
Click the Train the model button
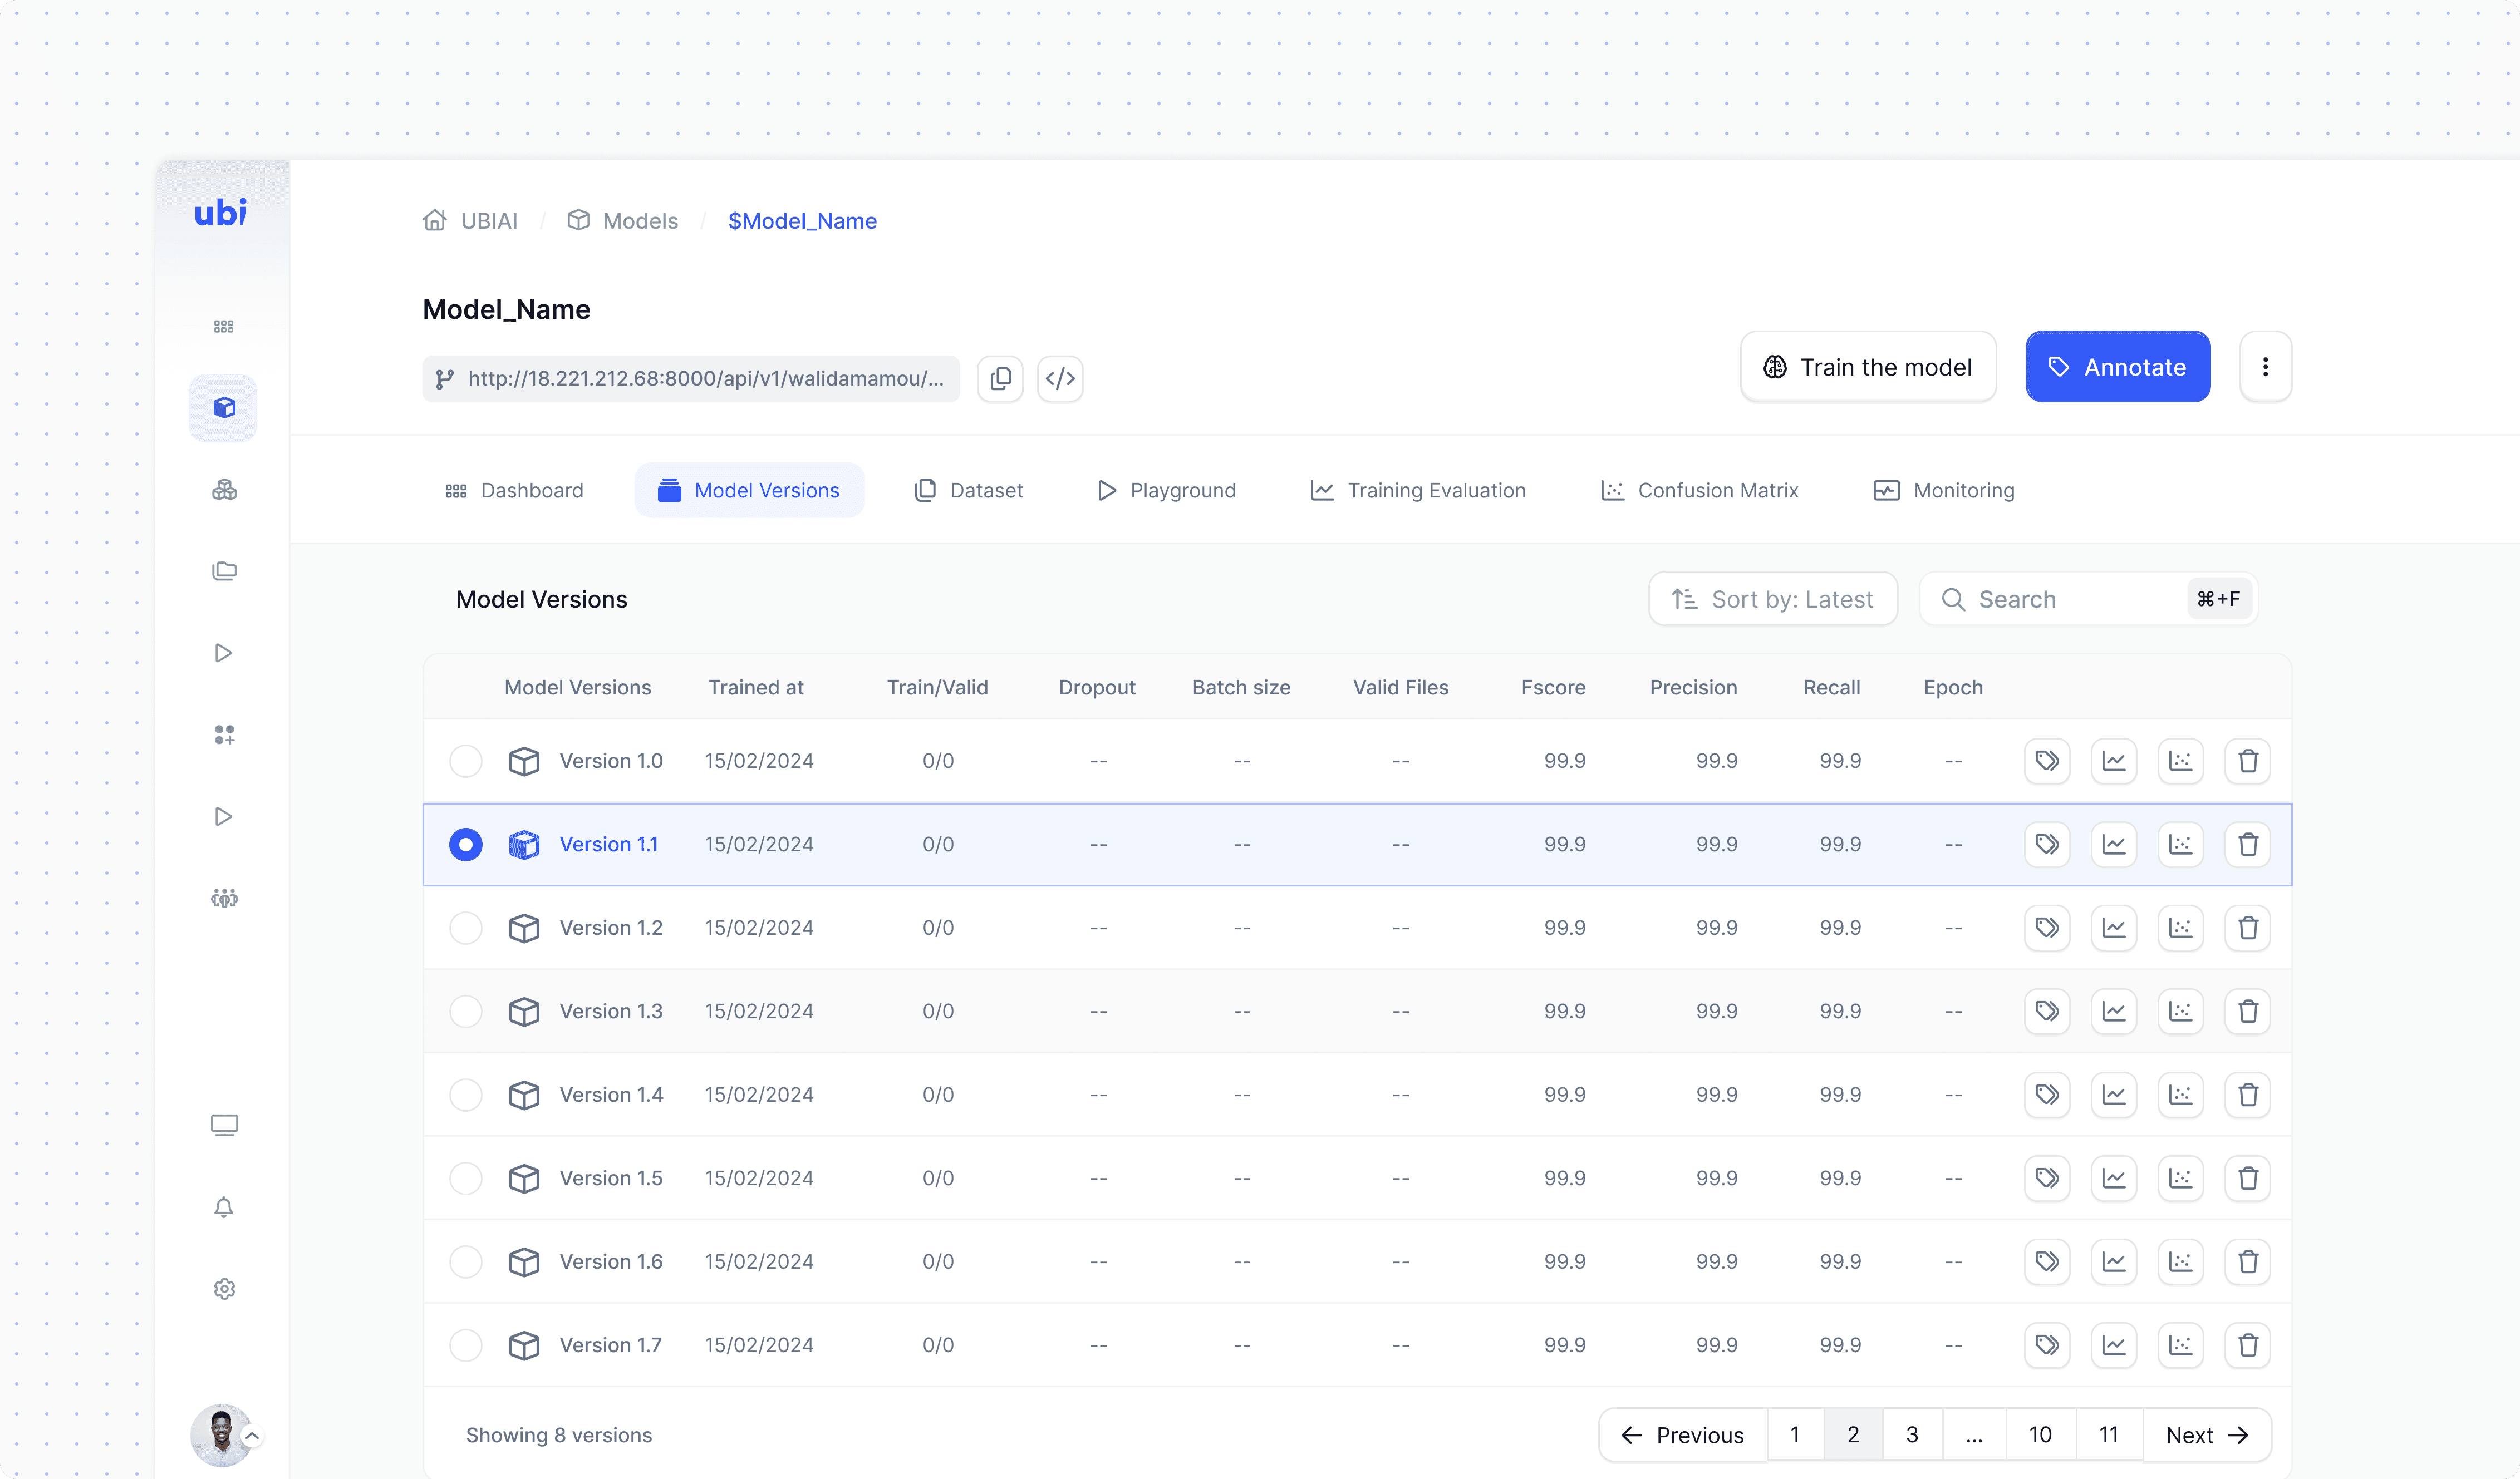tap(1867, 367)
